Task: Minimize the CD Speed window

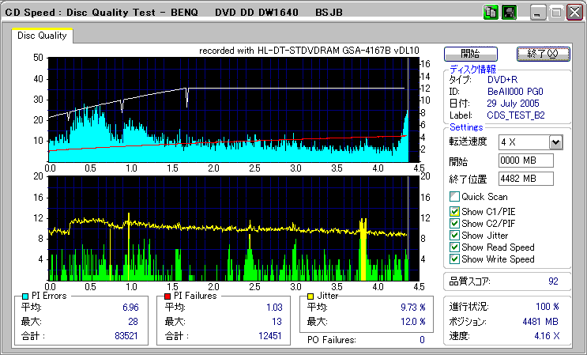Action: 538,13
